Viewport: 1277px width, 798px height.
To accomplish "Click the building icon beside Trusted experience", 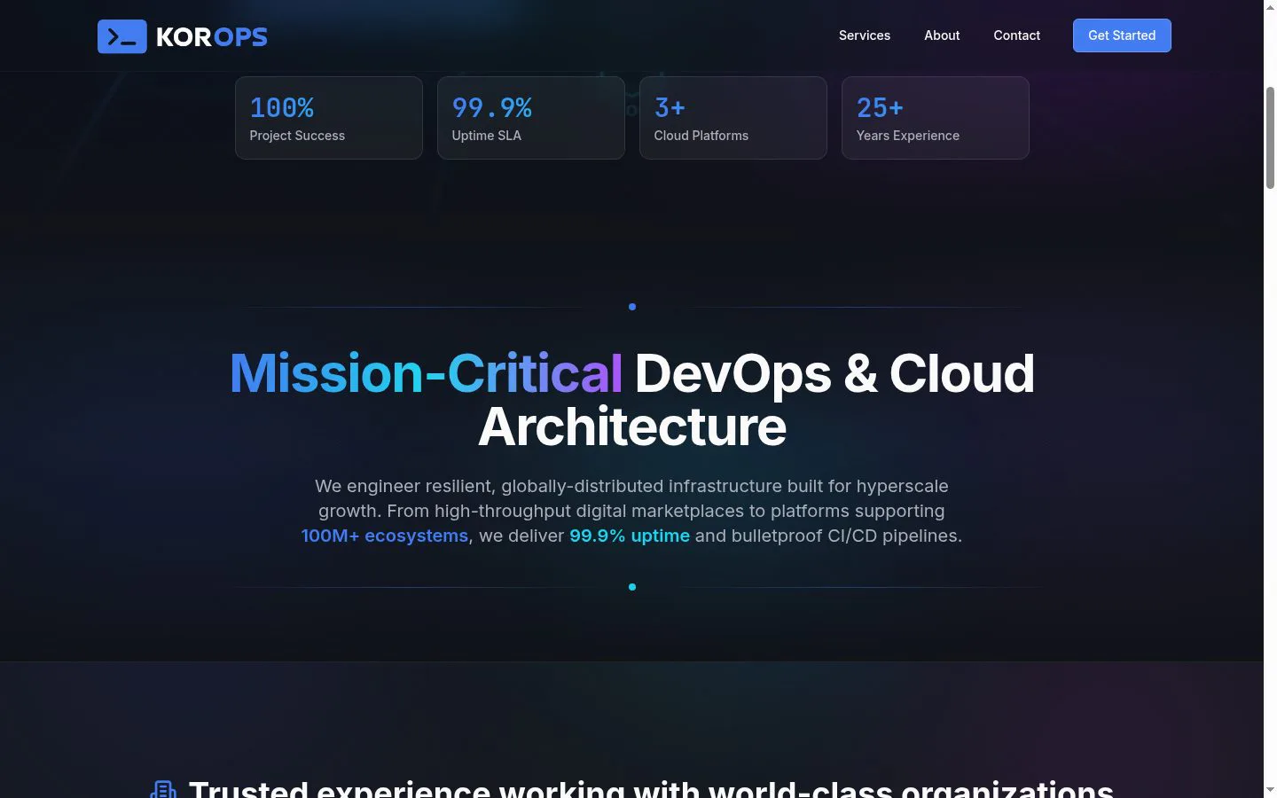I will pyautogui.click(x=163, y=790).
